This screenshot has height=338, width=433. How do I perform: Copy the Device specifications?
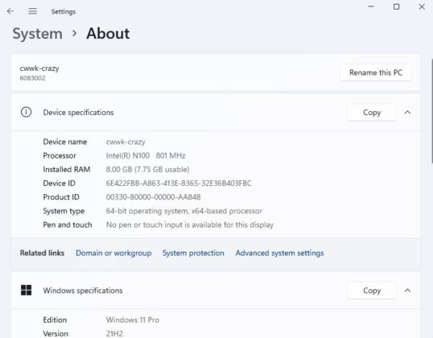[x=371, y=113]
